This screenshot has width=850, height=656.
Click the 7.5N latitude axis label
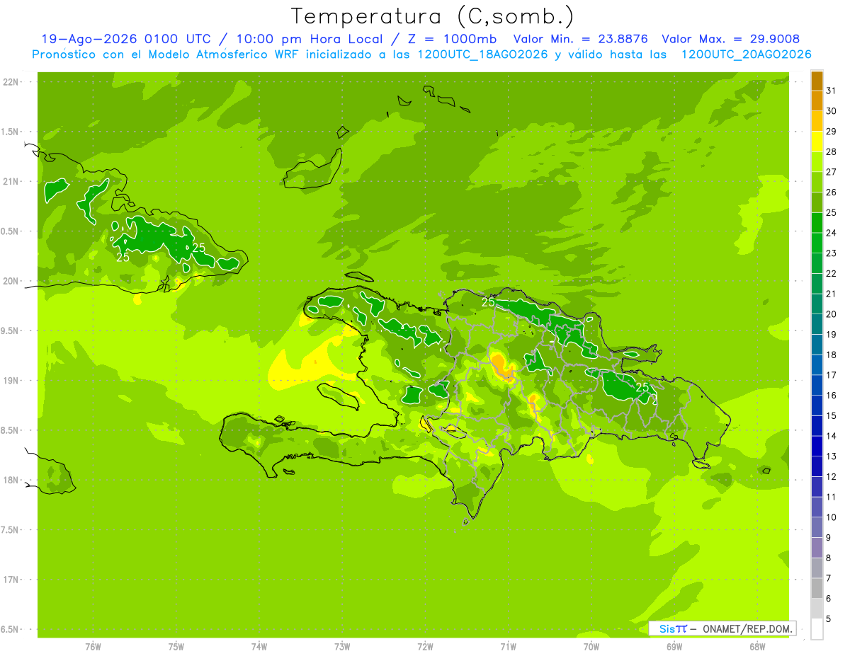(x=11, y=530)
